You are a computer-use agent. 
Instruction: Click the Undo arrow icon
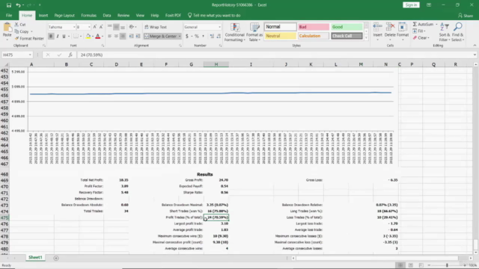tap(18, 5)
